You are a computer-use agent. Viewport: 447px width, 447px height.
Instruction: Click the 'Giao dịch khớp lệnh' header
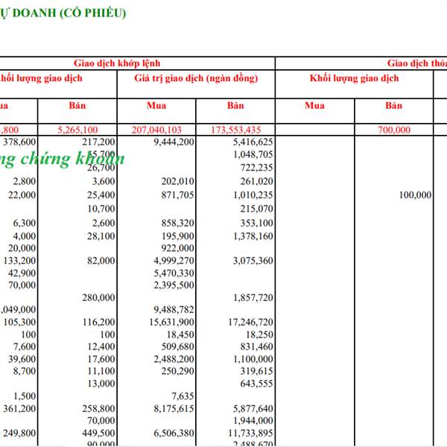tap(117, 63)
